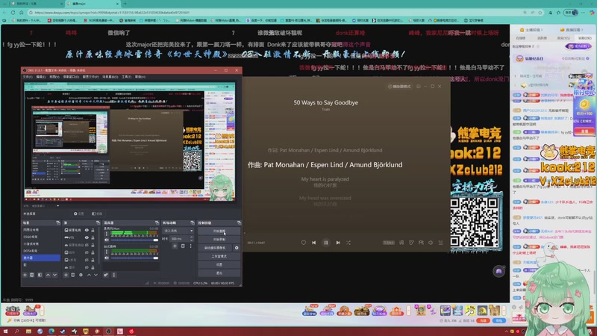Switch music player to mini mode icon
597x336 pixels.
click(x=419, y=87)
